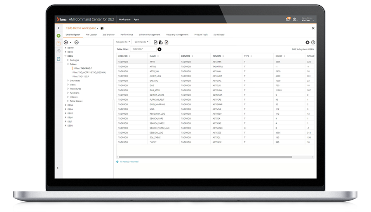Open the Commands dropdown menu
This screenshot has width=371, height=212.
(x=141, y=42)
